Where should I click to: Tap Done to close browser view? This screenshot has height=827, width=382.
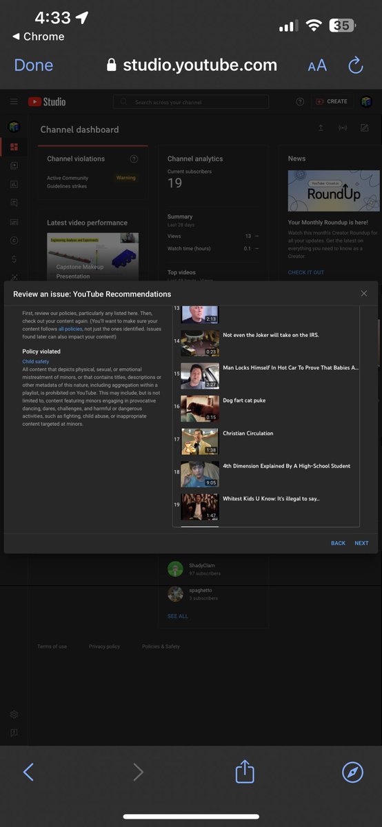coord(34,65)
